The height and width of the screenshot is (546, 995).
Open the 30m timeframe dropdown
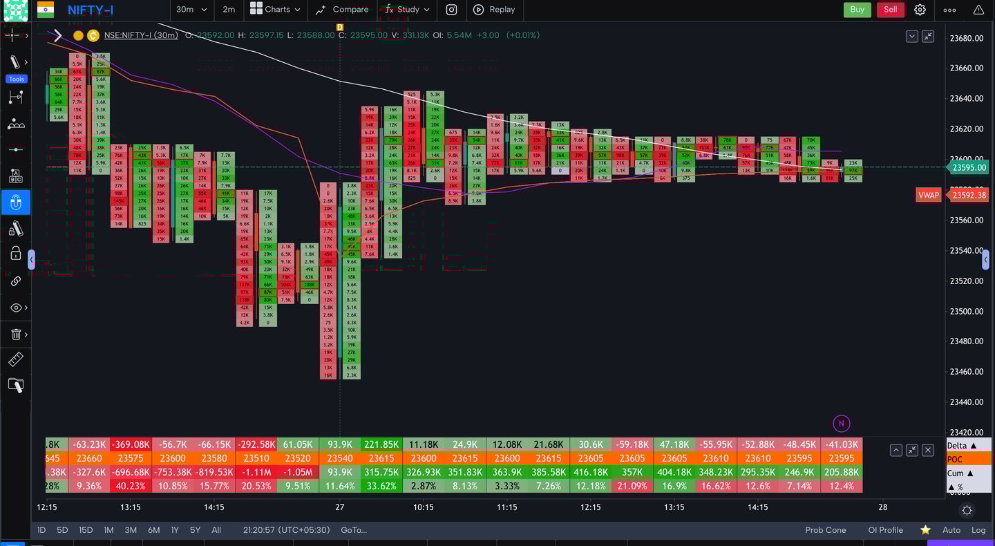pos(191,10)
